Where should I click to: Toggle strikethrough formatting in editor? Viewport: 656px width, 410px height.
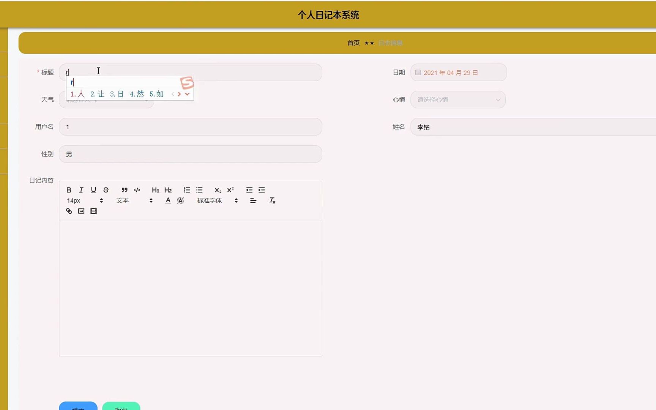pyautogui.click(x=106, y=190)
